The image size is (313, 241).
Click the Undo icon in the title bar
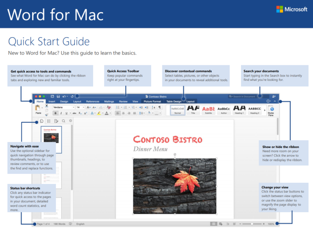click(64, 96)
